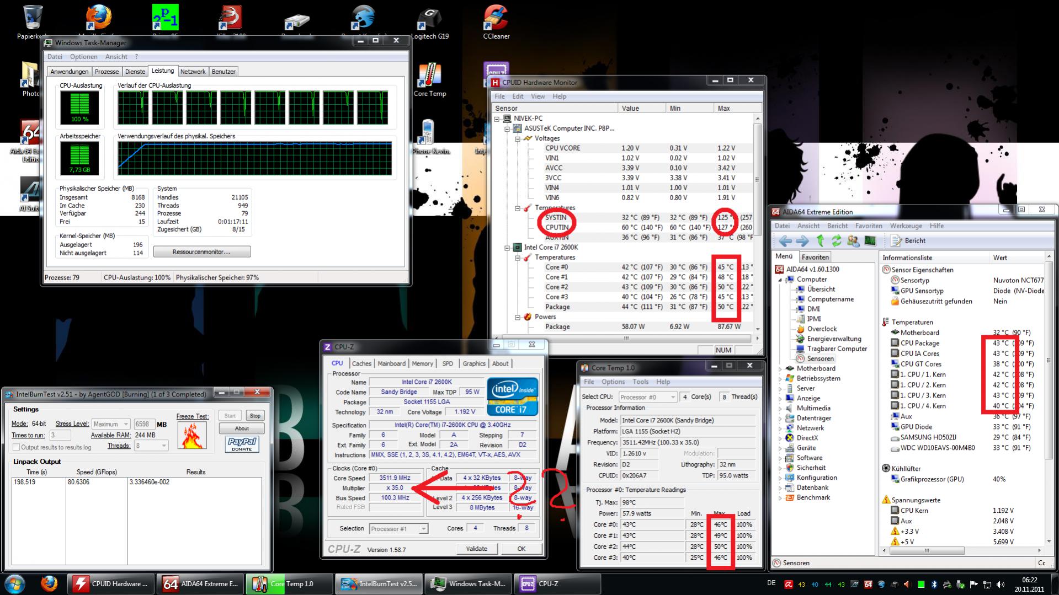
Task: Switch to Netzwerk tab in Task-Manager
Action: [x=193, y=72]
